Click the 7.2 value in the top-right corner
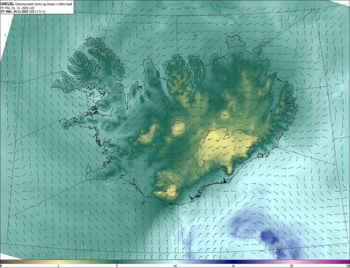Viewport: 350px width, 268px height. 332,4
